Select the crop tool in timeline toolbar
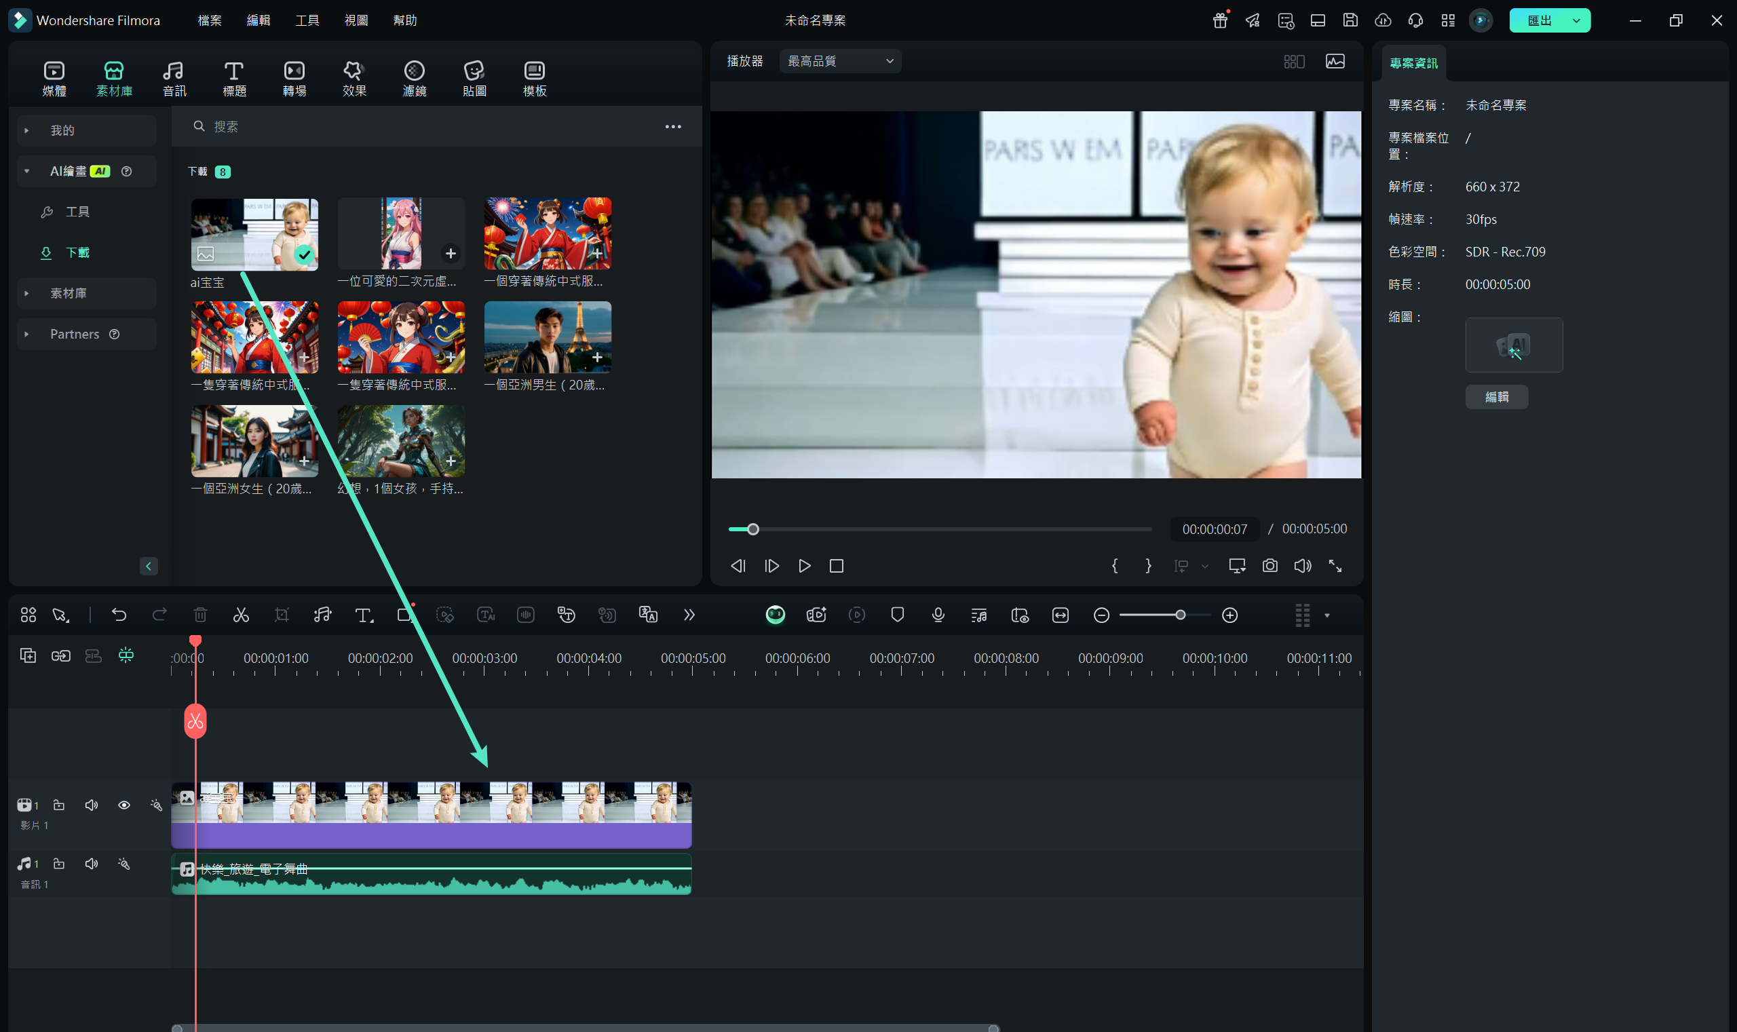Screen dimensions: 1737x1032 pyautogui.click(x=282, y=615)
